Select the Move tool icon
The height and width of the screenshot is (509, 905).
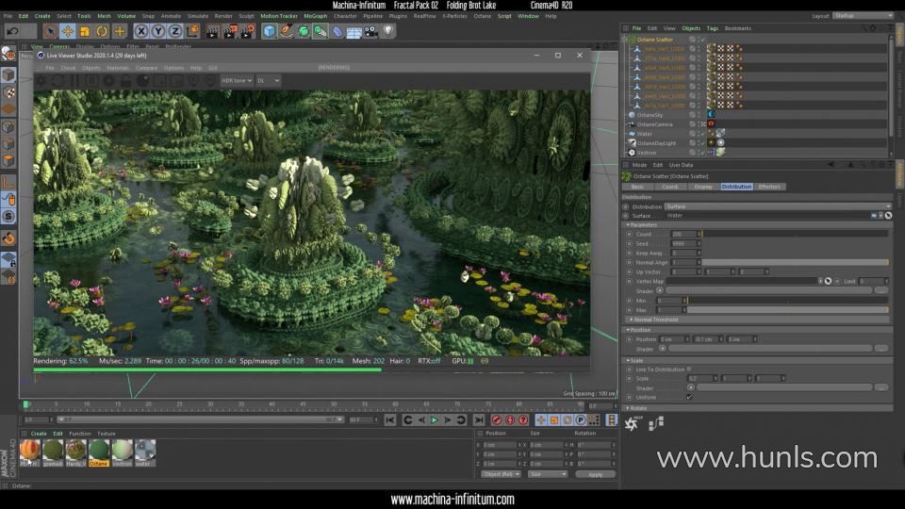pos(67,31)
